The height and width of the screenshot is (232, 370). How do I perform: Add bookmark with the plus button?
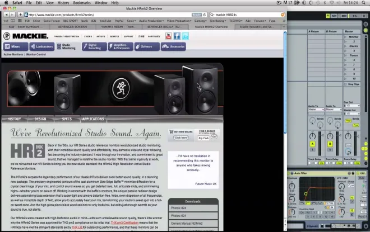20,15
